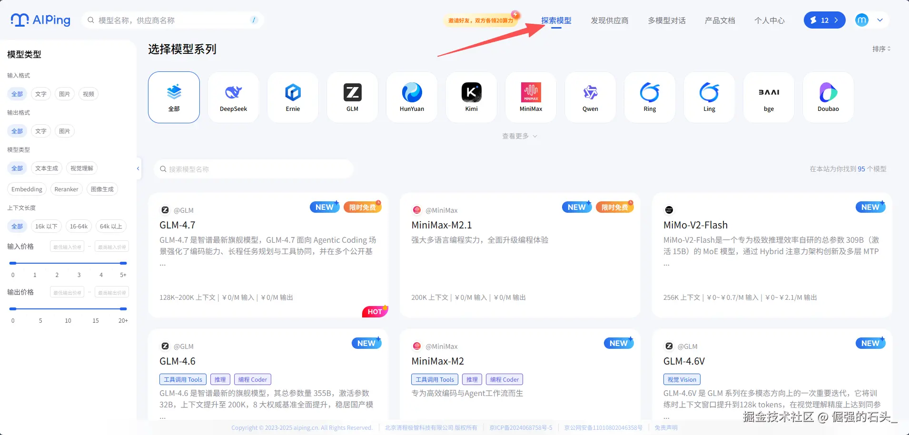Screen dimensions: 909x435
Task: Filter input format by 视频
Action: click(x=89, y=94)
